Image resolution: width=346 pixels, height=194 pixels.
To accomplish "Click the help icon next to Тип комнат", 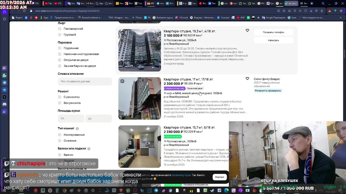I will pyautogui.click(x=77, y=129).
